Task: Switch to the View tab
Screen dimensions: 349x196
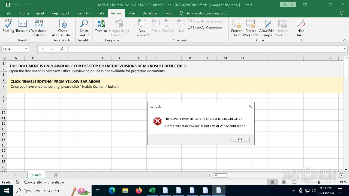Action: click(x=132, y=13)
